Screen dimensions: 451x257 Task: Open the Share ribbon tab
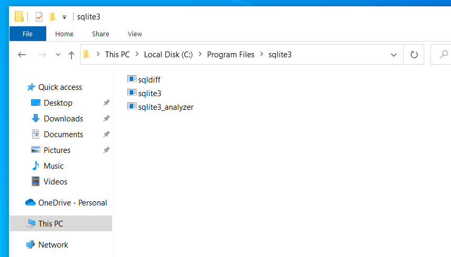coord(100,34)
